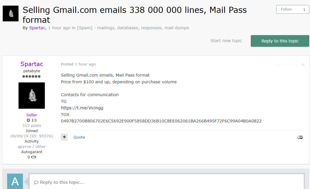Click the small topic avatar beside the title
The height and width of the screenshot is (189, 310).
coord(10,13)
